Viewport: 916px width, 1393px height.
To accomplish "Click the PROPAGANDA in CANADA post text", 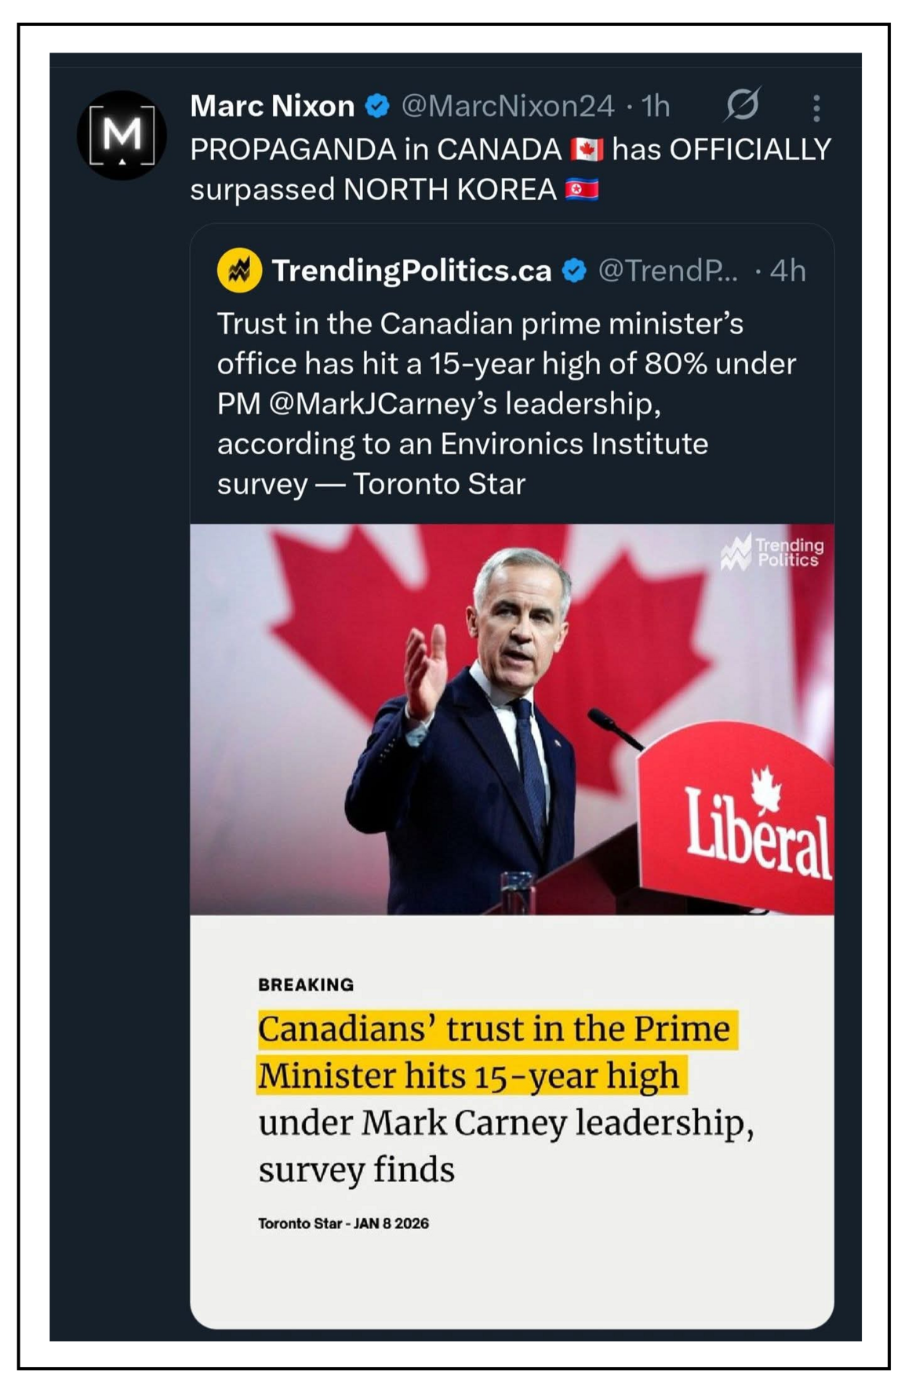I will [375, 150].
